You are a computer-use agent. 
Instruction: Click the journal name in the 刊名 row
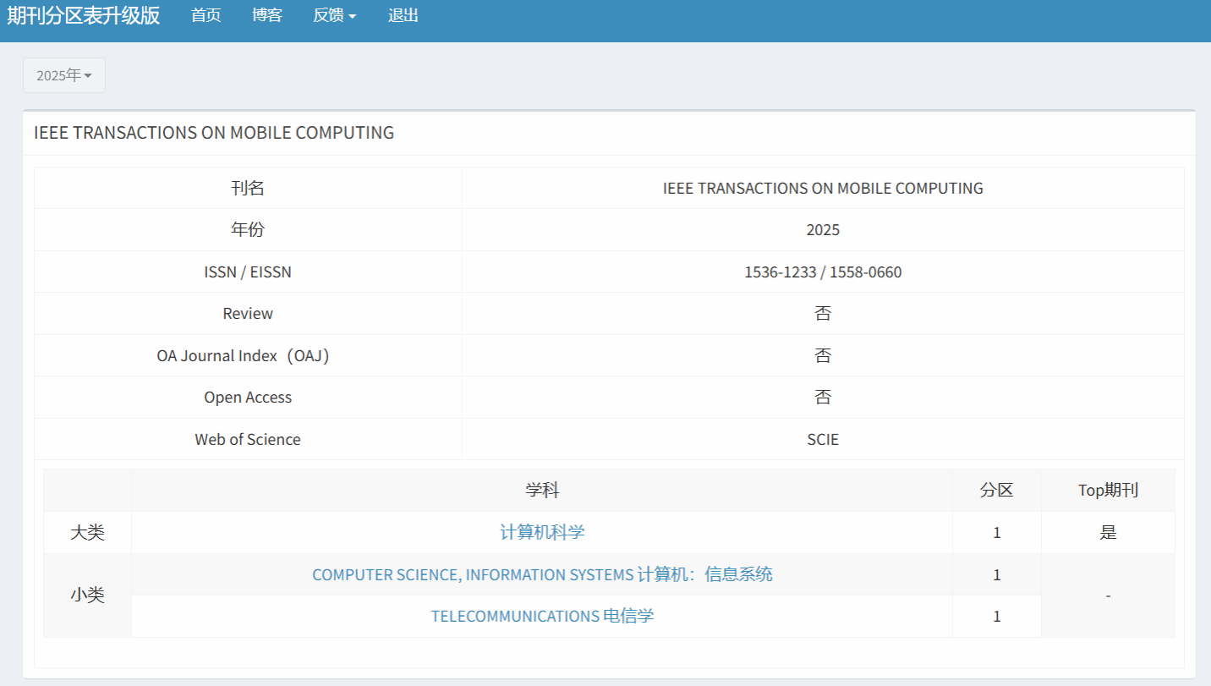point(823,188)
